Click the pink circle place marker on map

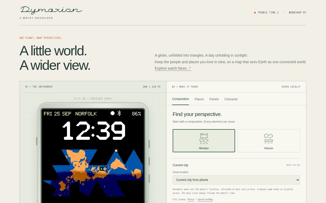tap(87, 161)
